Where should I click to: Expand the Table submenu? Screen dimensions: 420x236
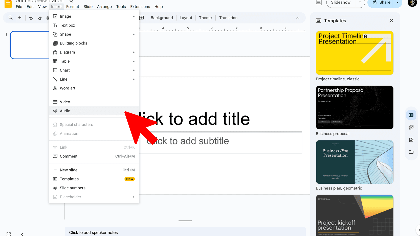134,61
